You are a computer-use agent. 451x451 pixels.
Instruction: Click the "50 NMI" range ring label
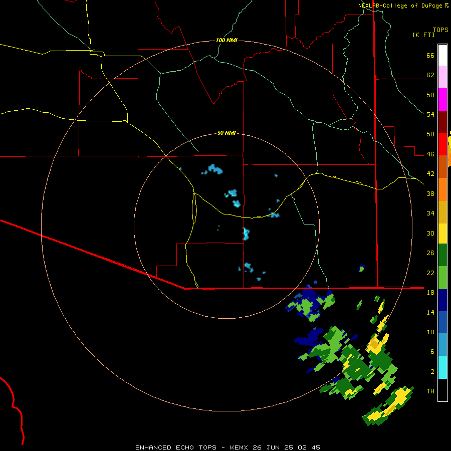[x=227, y=133]
